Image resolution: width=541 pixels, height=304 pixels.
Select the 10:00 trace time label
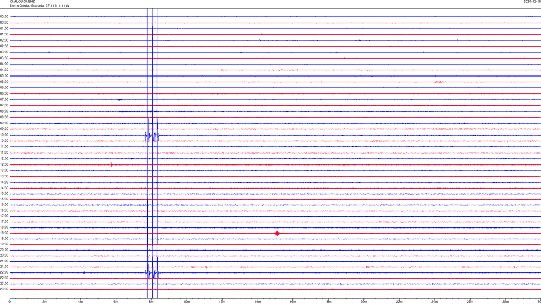pyautogui.click(x=4, y=135)
